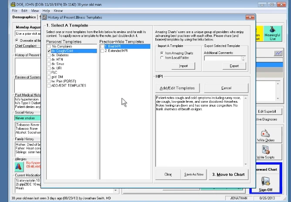Check the dx: HTN template
This screenshot has width=291, height=202.
49,60
